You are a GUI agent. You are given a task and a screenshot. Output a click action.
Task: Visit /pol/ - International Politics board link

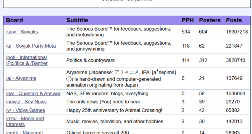[x=27, y=60]
